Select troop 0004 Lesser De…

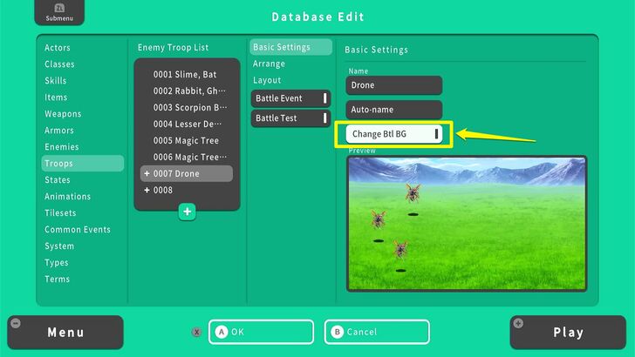(187, 125)
